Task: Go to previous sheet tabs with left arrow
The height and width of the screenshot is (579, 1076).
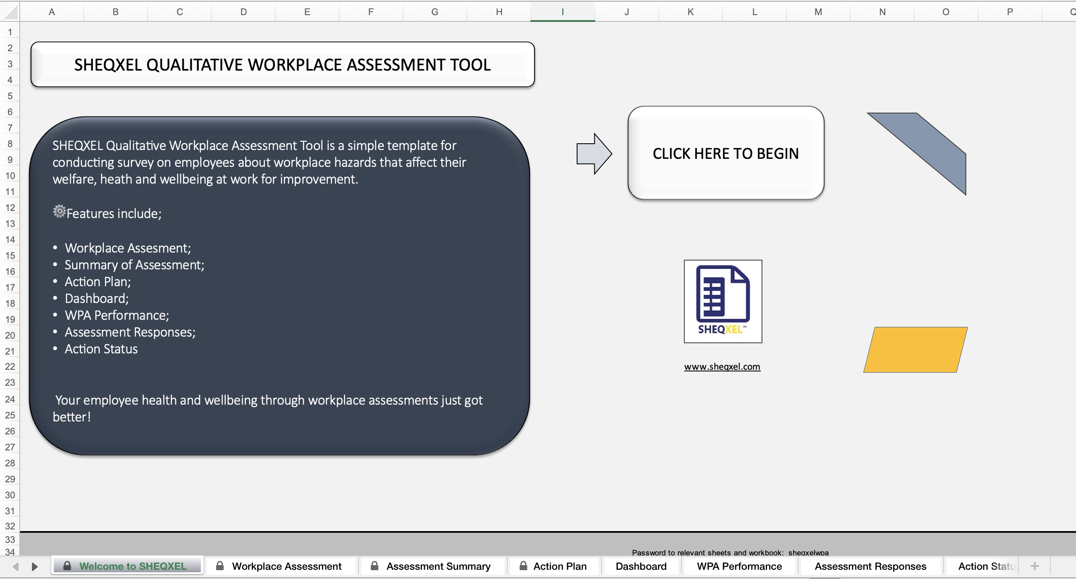Action: click(x=16, y=566)
